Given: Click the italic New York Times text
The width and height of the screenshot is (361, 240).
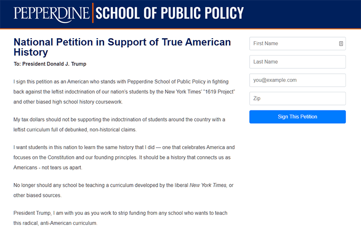Looking at the screenshot, I should [208, 185].
